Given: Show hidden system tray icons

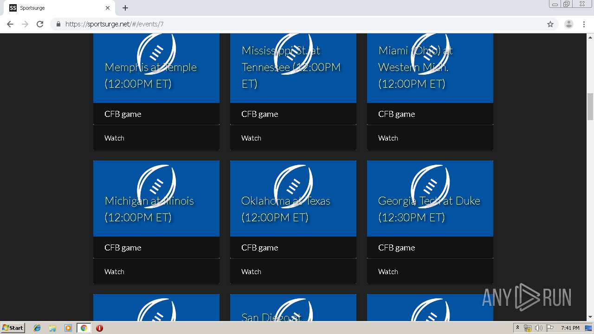Looking at the screenshot, I should [x=517, y=328].
